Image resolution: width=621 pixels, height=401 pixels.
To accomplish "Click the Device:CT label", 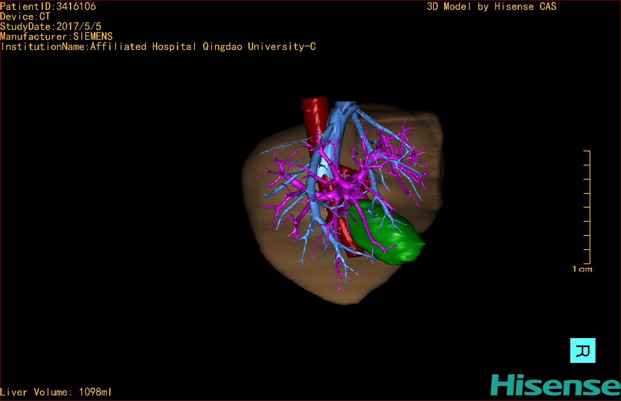I will click(x=25, y=17).
